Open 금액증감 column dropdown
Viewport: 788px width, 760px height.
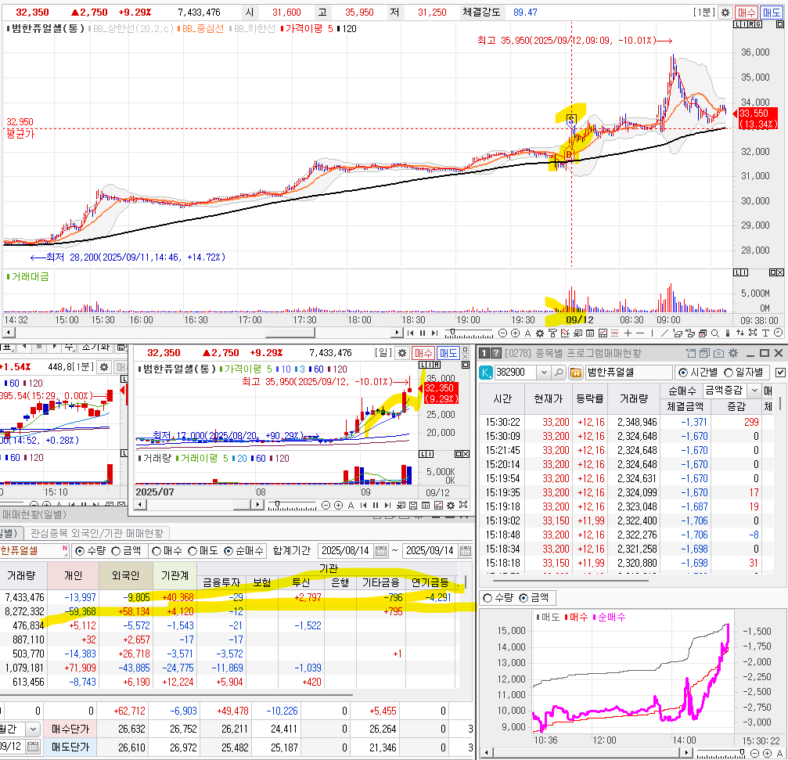point(754,390)
